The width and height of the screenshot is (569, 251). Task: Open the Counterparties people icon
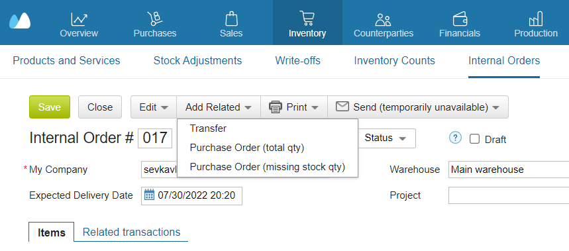pyautogui.click(x=384, y=19)
